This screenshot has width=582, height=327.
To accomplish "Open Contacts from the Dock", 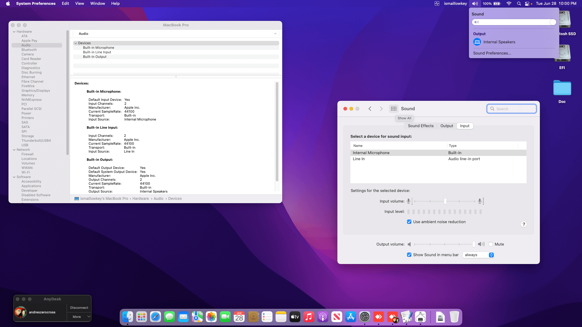I will click(x=253, y=317).
